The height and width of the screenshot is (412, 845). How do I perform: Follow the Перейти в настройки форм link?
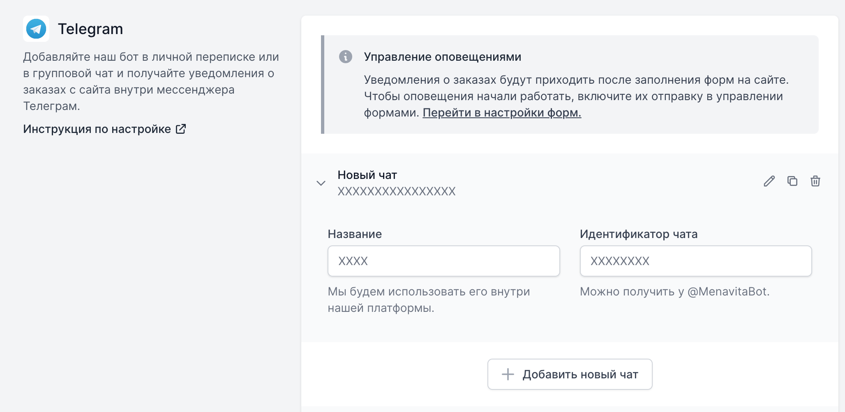[x=502, y=112]
